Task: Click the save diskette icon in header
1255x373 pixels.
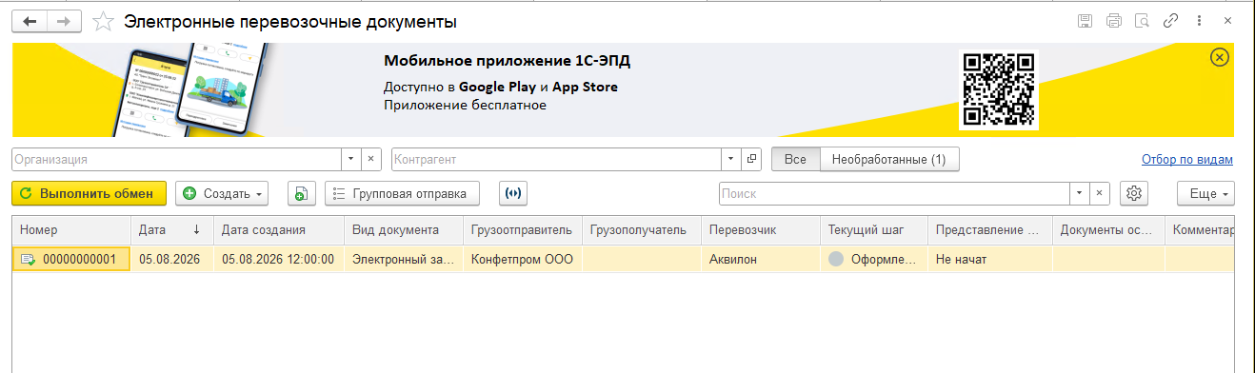Action: (x=1085, y=21)
